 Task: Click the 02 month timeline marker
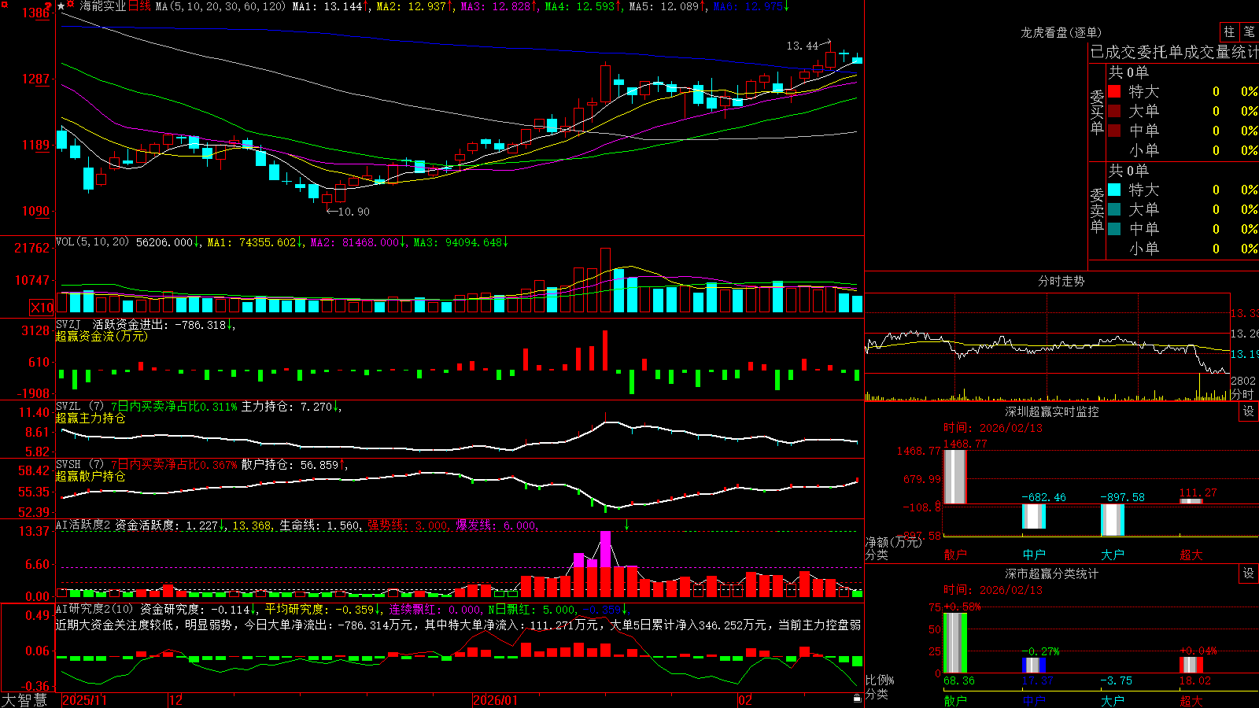(x=745, y=700)
